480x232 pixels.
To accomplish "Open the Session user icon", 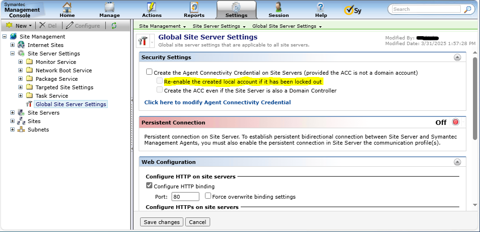I will [x=279, y=8].
